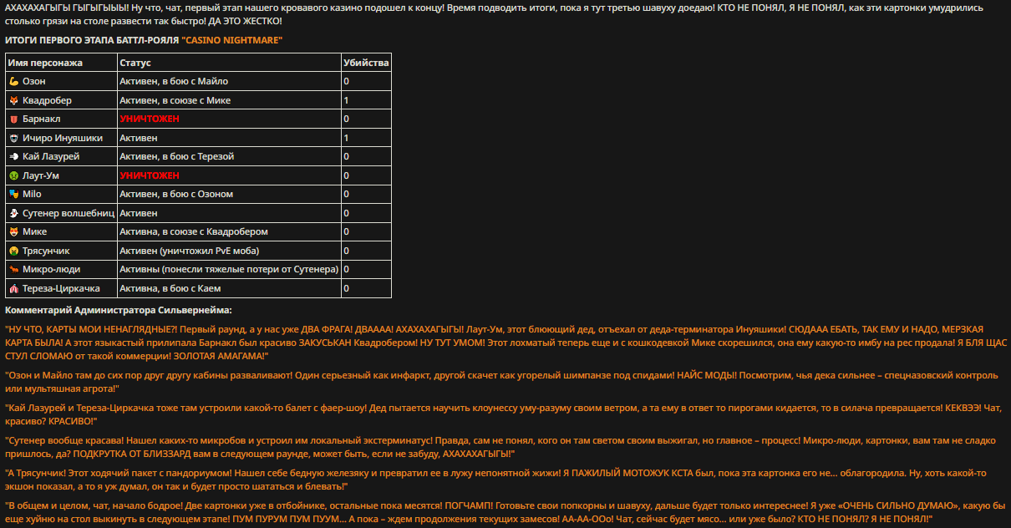Click the red УНИЧТОЖЕН status in Лаут-Ум row
This screenshot has height=528, width=1011.
(x=150, y=175)
